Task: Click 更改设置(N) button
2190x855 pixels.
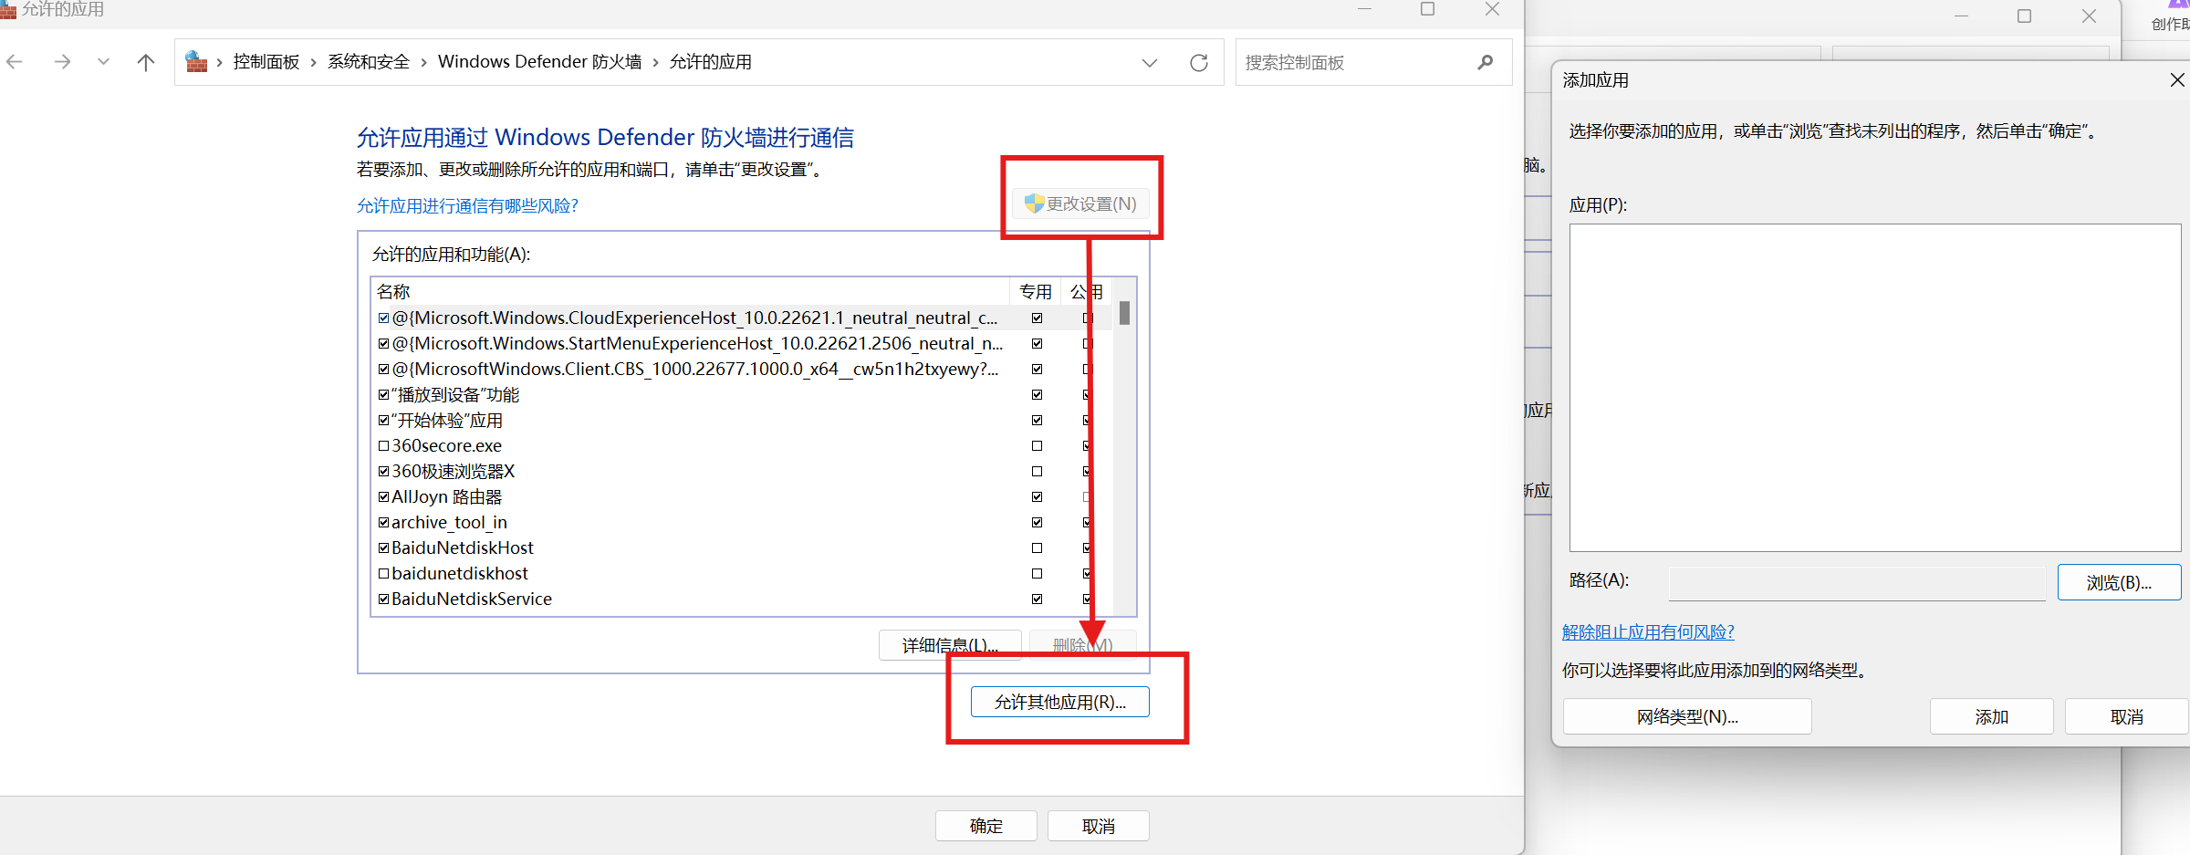Action: click(1080, 204)
